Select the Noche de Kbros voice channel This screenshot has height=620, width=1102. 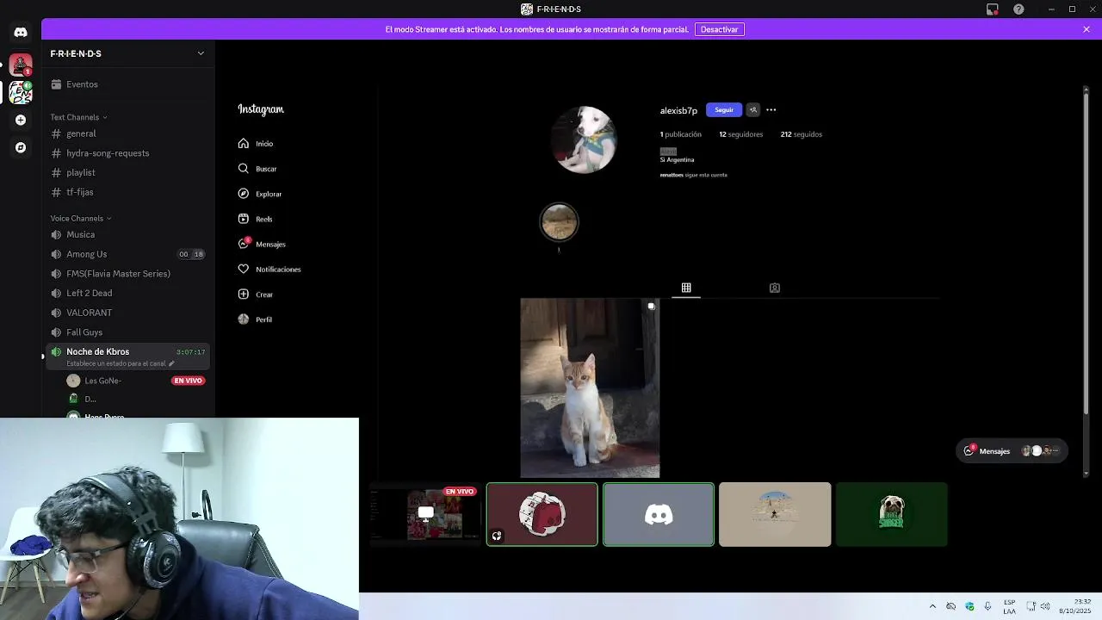click(x=127, y=356)
